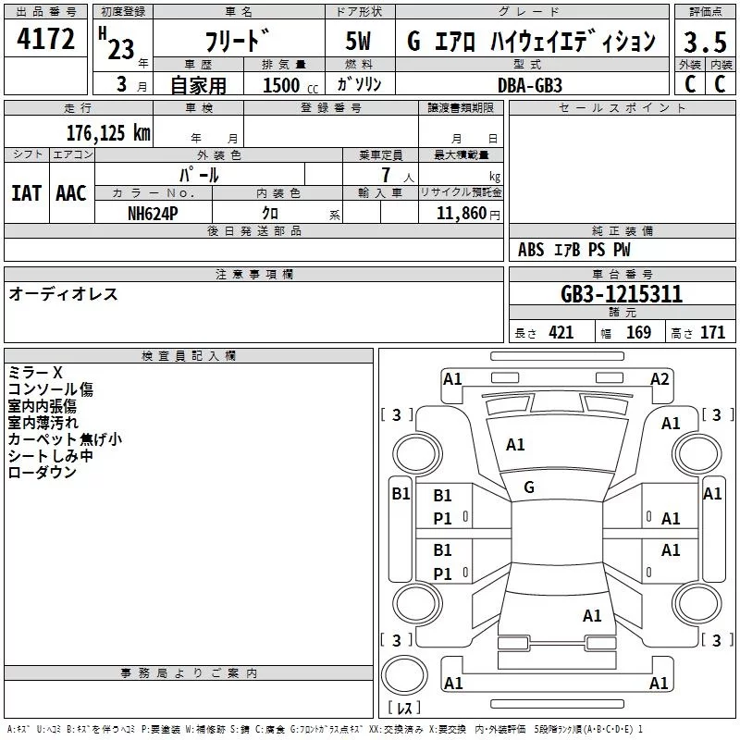
Task: Select the chassis number GB3-1215311
Action: 621,294
